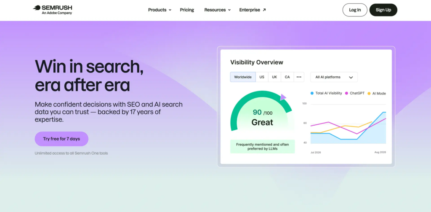Click the All AI platforms chevron arrow

click(x=351, y=78)
